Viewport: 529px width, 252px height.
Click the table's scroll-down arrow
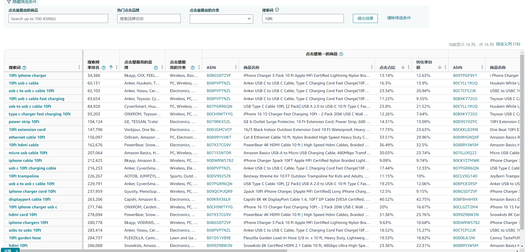(x=522, y=247)
